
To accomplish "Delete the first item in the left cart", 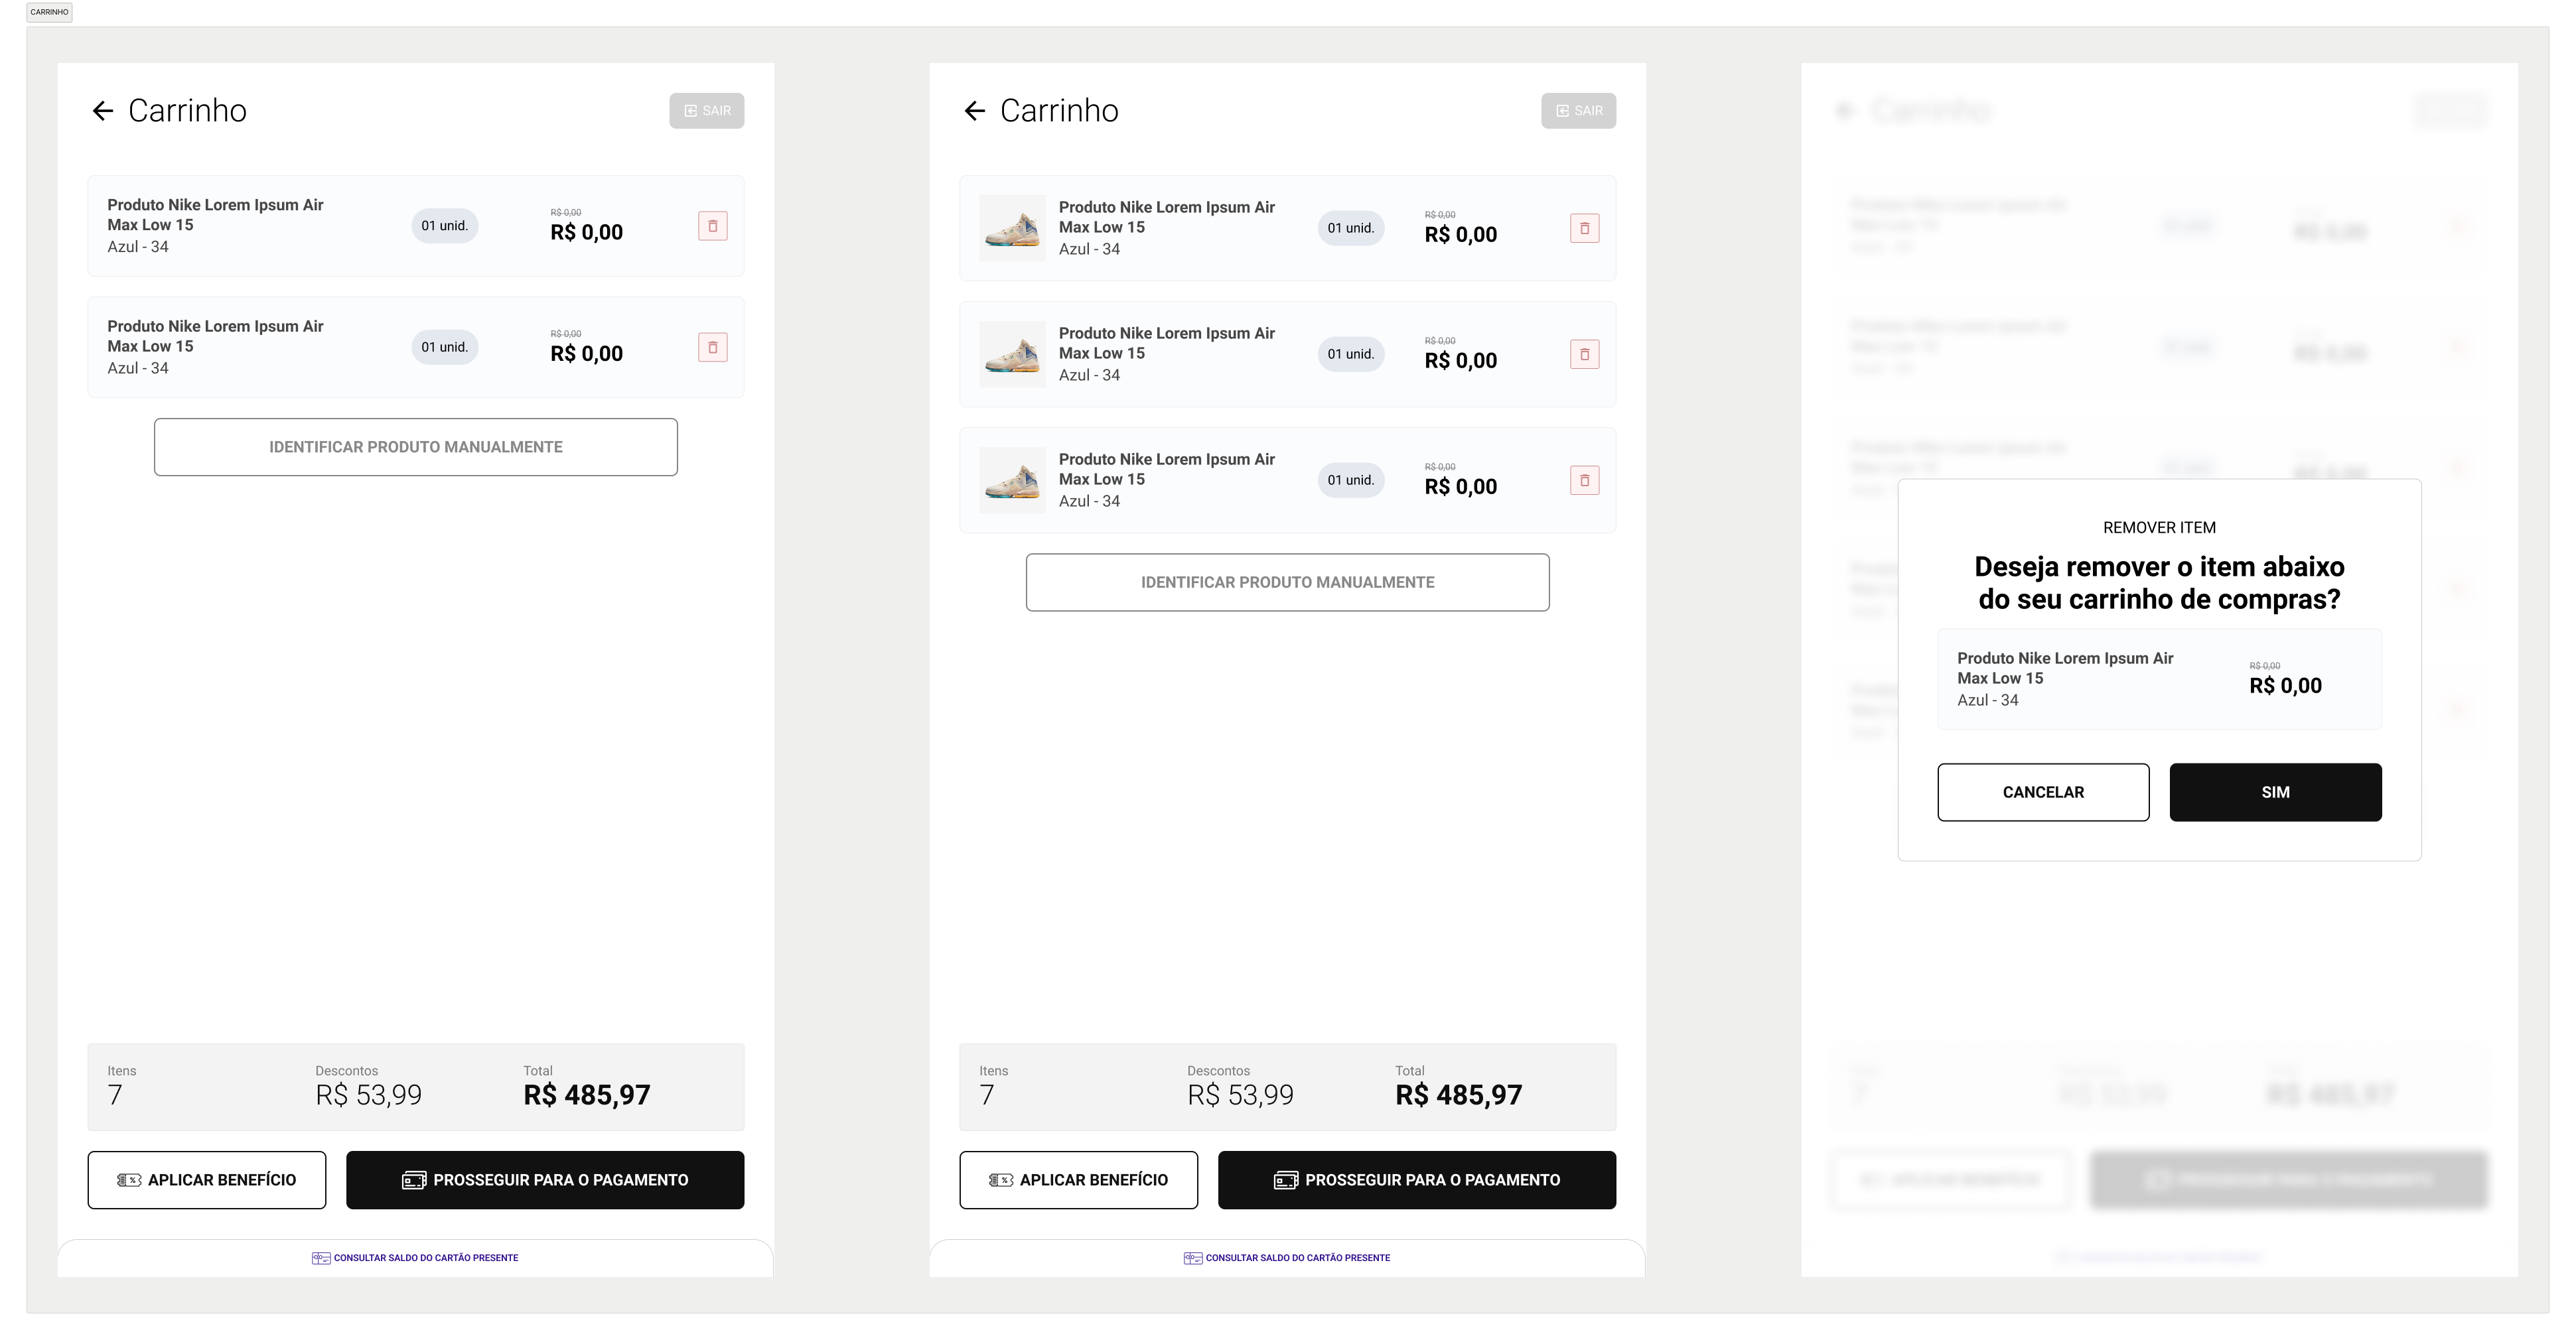I will (712, 226).
